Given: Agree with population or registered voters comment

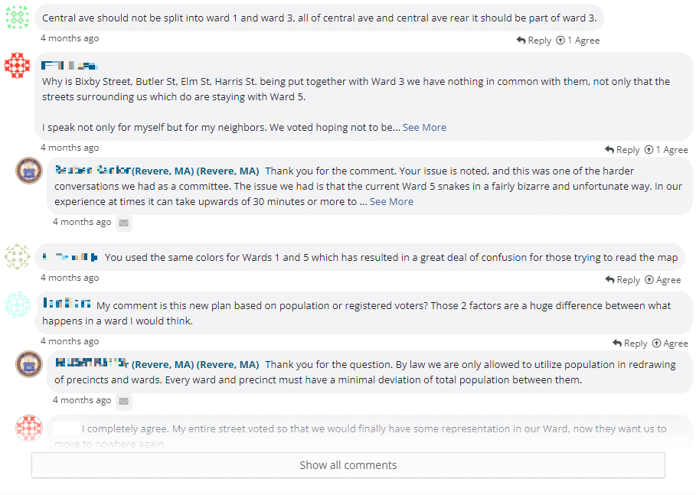Looking at the screenshot, I should point(671,344).
